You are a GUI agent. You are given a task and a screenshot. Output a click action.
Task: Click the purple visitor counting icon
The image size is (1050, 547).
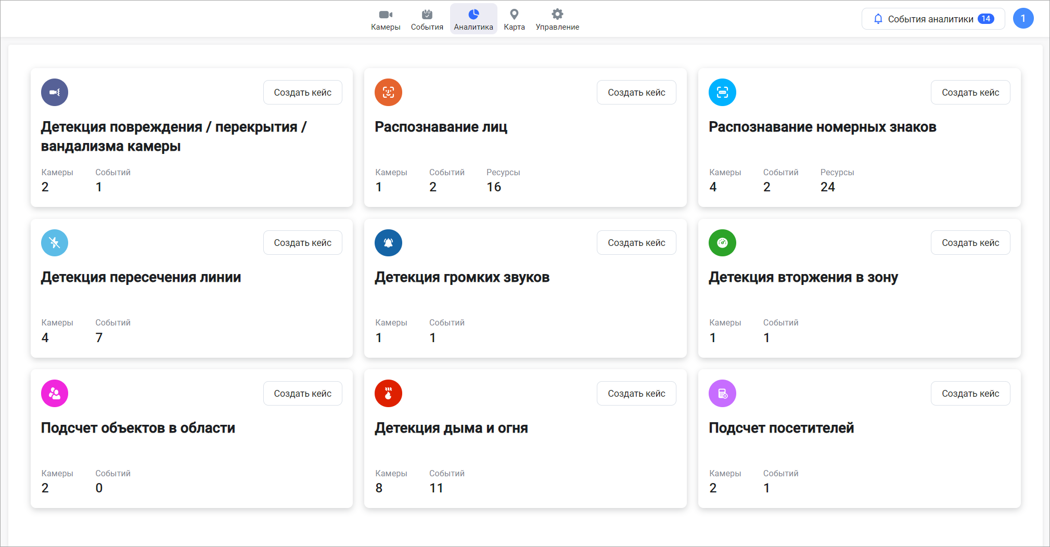click(x=722, y=394)
